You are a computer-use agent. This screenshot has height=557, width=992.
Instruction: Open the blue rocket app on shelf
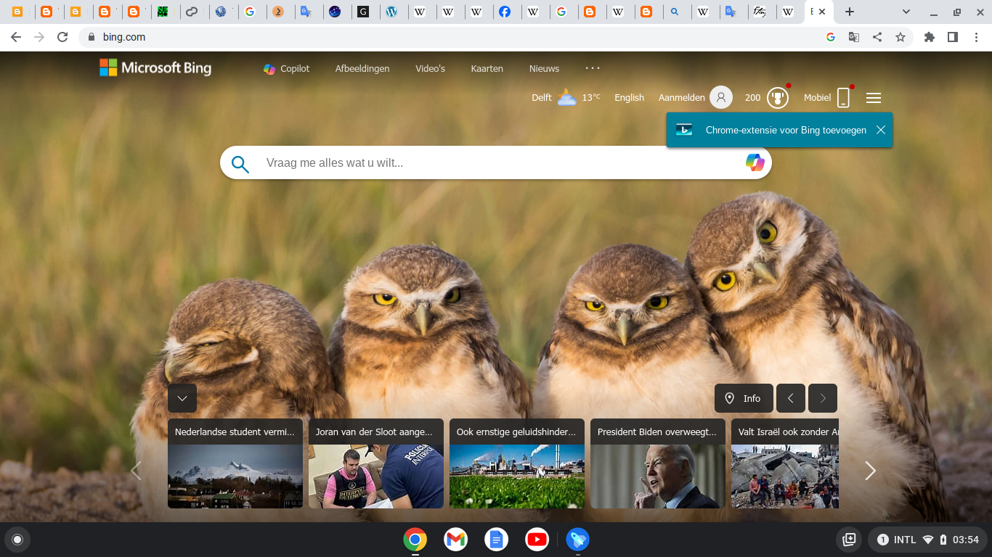pyautogui.click(x=578, y=540)
